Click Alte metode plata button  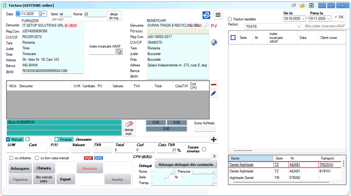tap(44, 179)
